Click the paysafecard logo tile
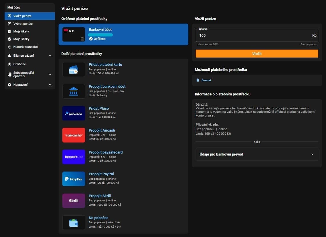The image size is (326, 237). [74, 157]
